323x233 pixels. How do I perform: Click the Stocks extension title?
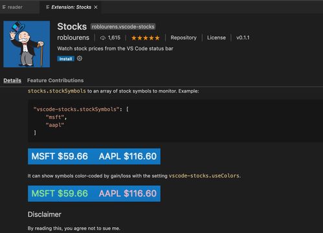pyautogui.click(x=72, y=27)
